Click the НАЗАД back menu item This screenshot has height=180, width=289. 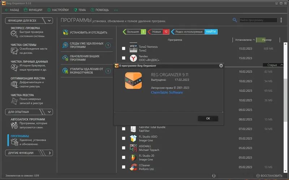(12, 10)
